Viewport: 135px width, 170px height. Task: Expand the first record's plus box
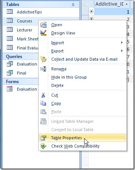91,11
